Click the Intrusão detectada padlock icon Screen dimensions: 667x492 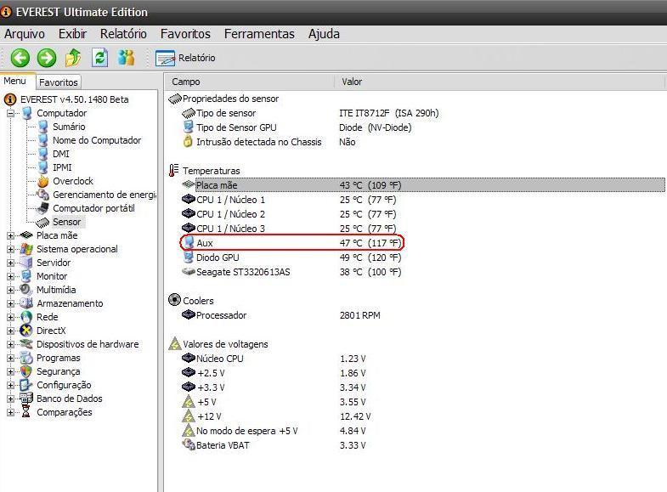point(188,142)
